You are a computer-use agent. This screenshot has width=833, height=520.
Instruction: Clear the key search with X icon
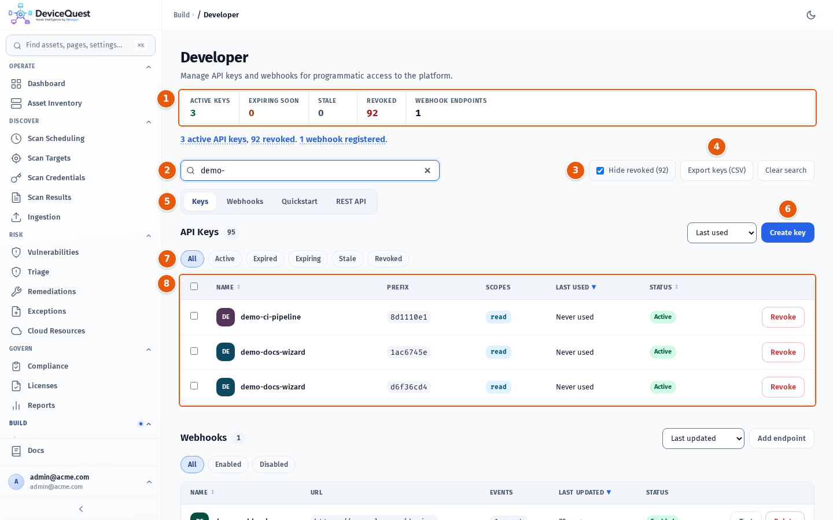(427, 170)
